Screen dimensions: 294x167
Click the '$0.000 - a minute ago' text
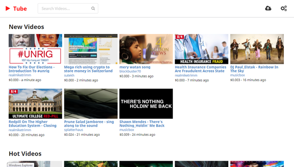[25, 80]
